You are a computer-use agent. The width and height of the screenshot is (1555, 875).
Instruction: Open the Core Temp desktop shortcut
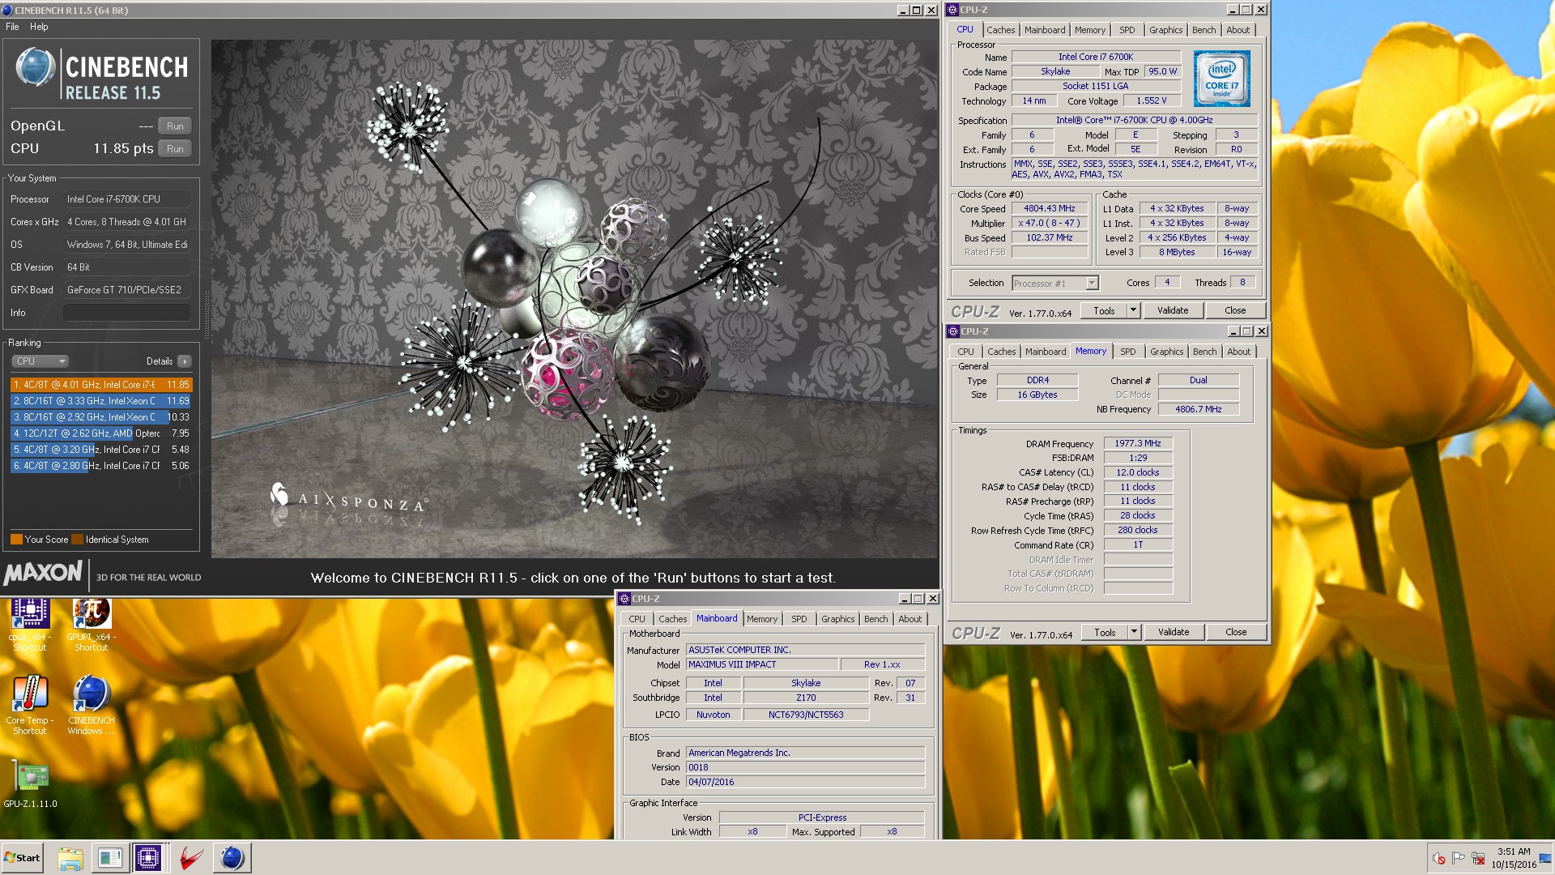(x=29, y=705)
